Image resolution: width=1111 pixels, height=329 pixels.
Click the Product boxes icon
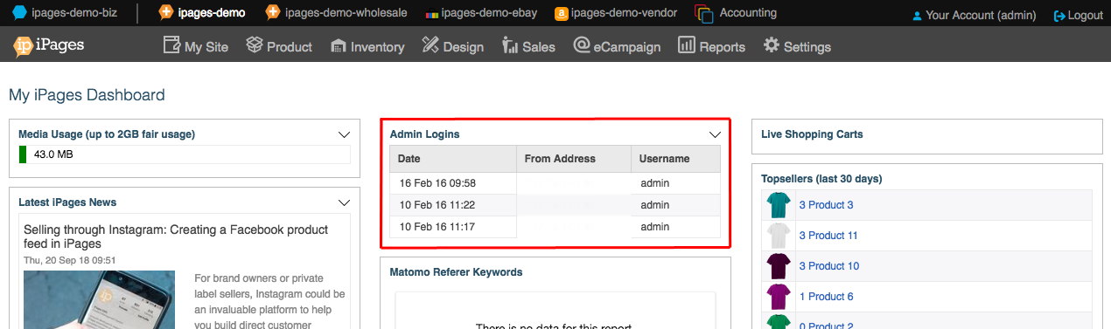click(x=255, y=45)
